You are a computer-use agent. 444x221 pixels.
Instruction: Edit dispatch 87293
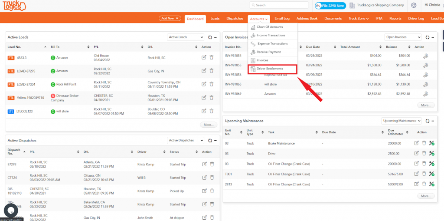tap(205, 164)
